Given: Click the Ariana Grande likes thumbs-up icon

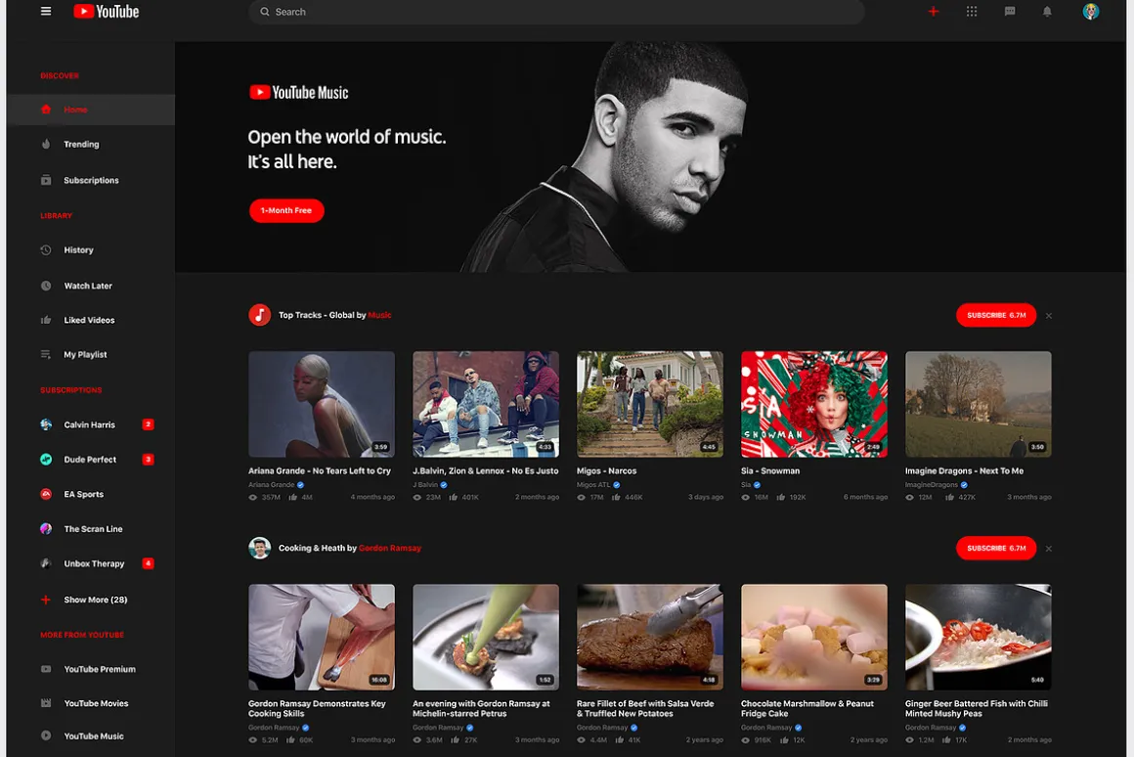Looking at the screenshot, I should (293, 497).
